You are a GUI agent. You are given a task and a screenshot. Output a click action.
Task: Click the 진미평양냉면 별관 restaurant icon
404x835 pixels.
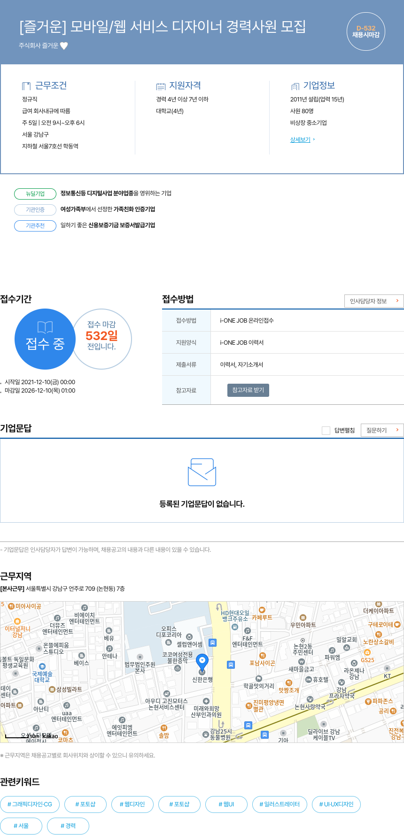click(x=249, y=705)
